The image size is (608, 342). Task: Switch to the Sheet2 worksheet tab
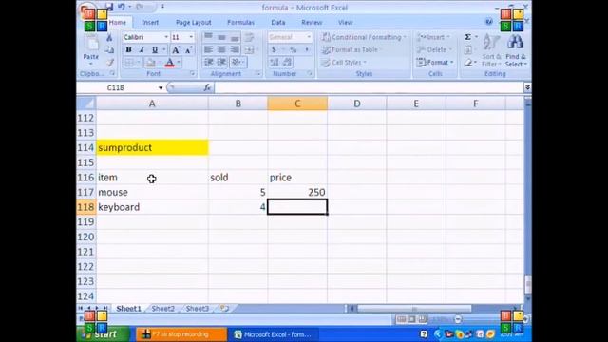click(x=162, y=309)
